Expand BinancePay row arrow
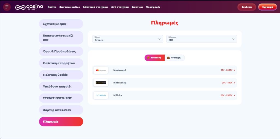280x139 pixels. 234,83
